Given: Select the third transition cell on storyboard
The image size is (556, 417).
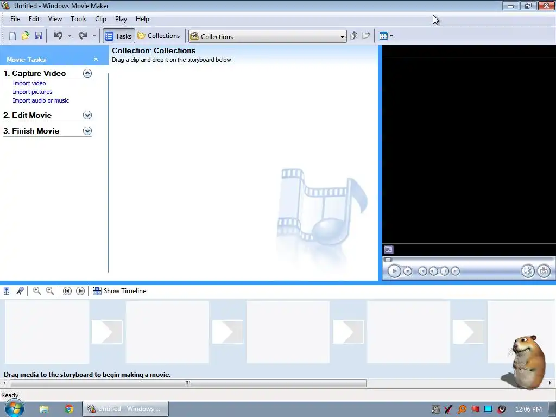Looking at the screenshot, I should point(348,332).
